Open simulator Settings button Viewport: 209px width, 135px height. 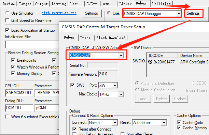(x=92, y=13)
